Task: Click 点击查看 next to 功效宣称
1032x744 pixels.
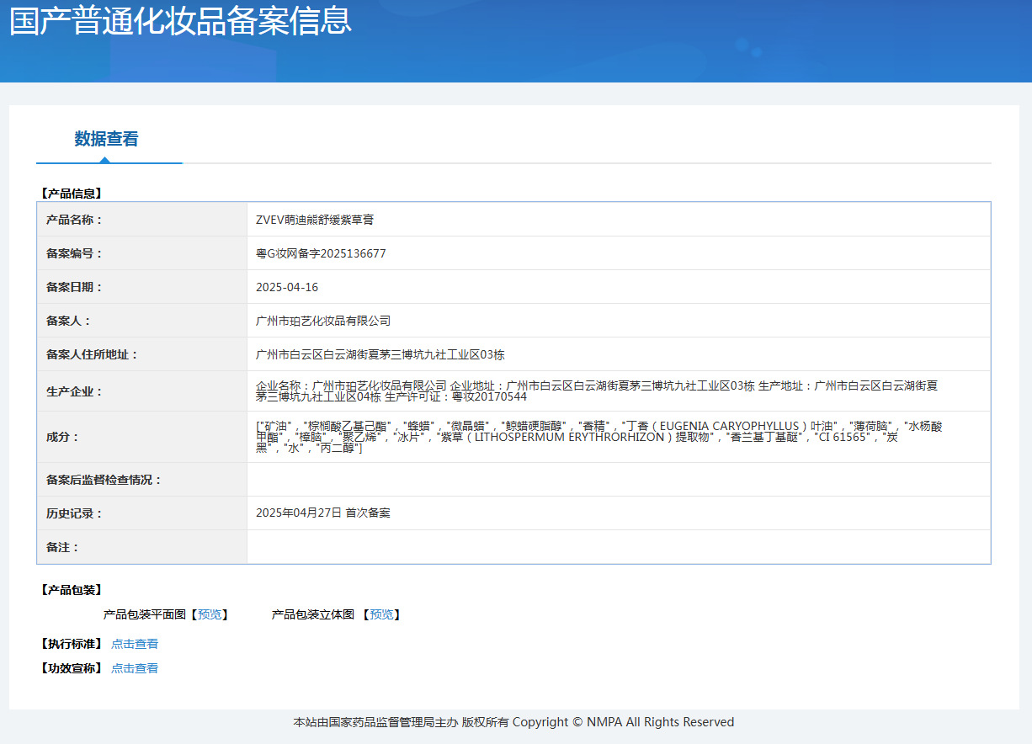Action: tap(135, 667)
